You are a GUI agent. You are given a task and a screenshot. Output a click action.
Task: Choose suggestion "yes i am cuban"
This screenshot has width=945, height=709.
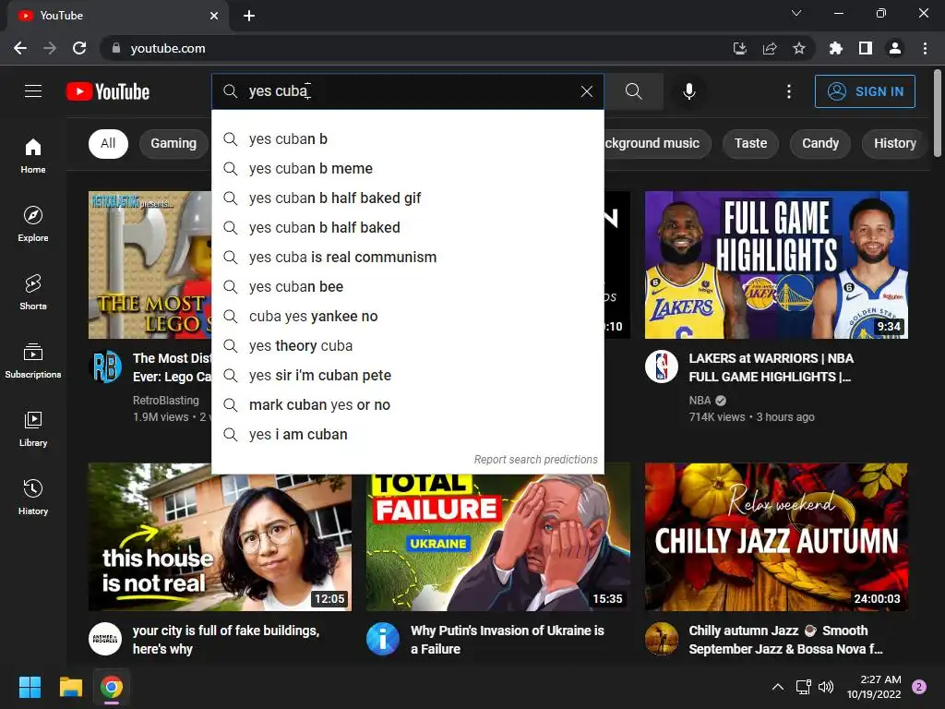pyautogui.click(x=407, y=434)
